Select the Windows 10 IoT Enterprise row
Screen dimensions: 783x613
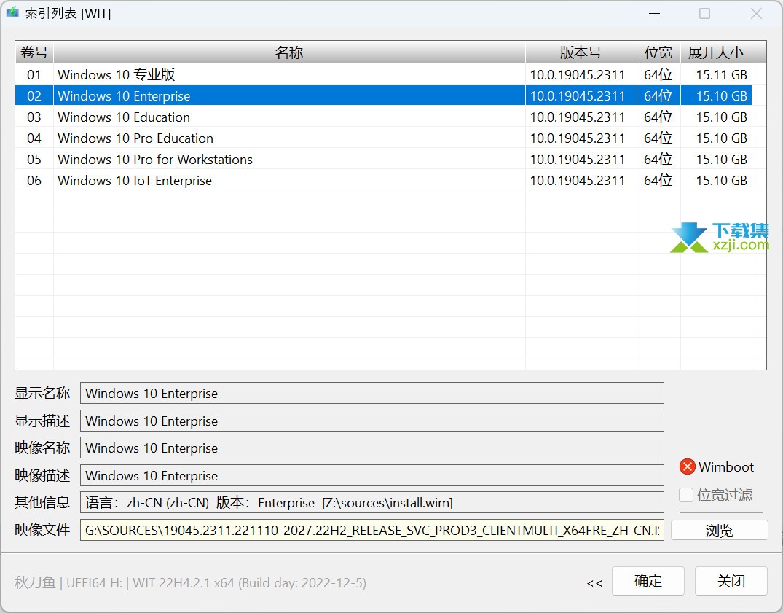click(384, 180)
